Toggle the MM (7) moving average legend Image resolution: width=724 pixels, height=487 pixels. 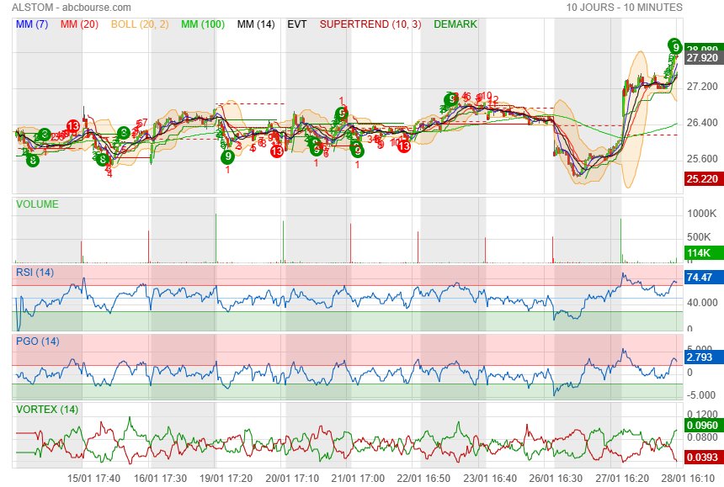(x=32, y=24)
